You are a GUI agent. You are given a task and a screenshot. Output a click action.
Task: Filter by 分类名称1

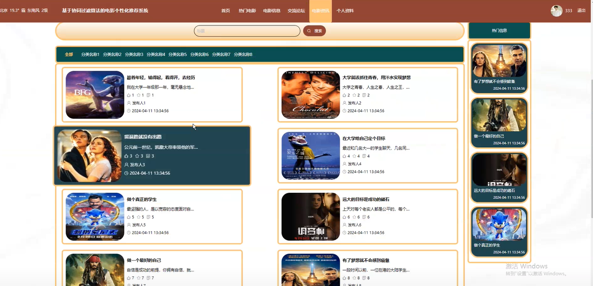tap(90, 54)
